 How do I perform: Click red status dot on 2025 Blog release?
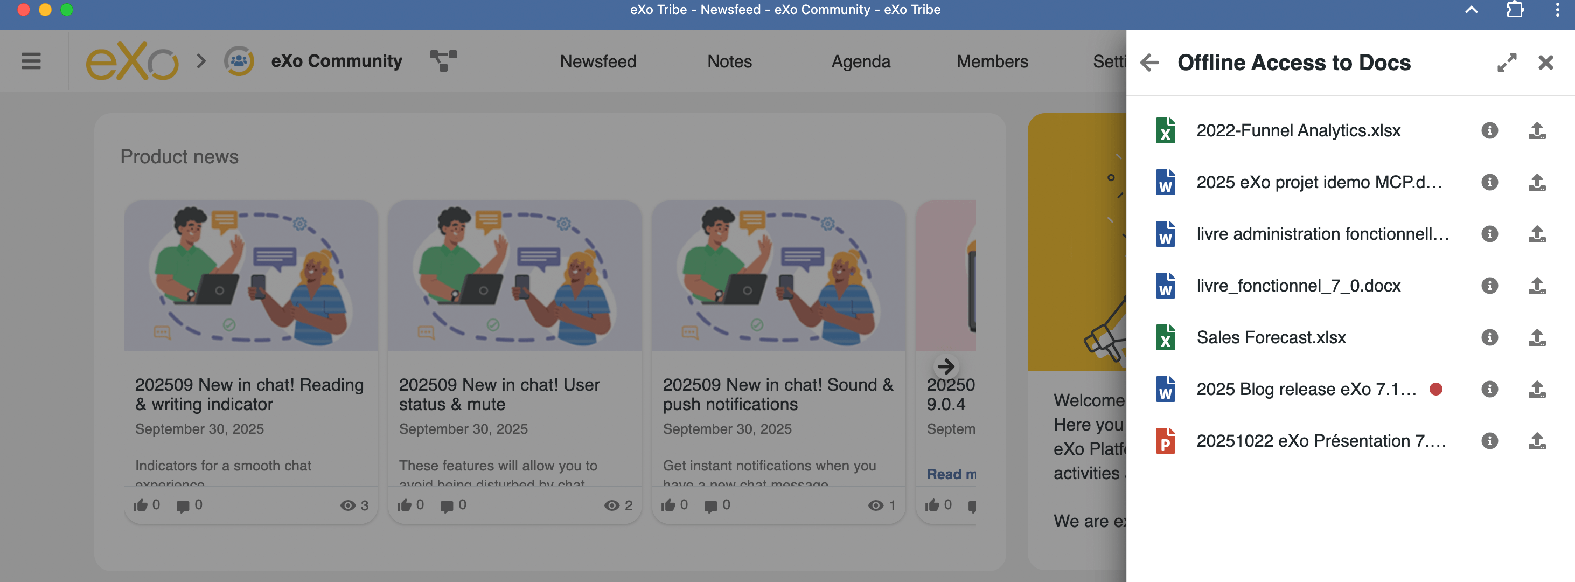point(1436,389)
